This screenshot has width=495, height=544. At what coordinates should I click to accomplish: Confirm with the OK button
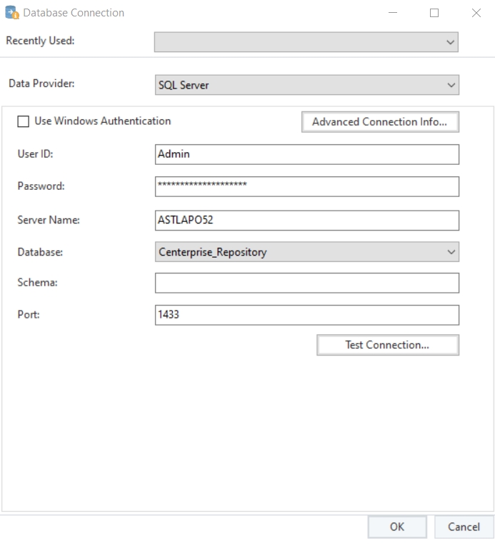(x=397, y=527)
